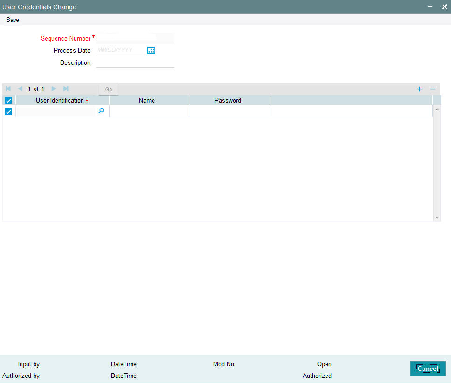Open the User Identification lookup search icon

coord(101,110)
